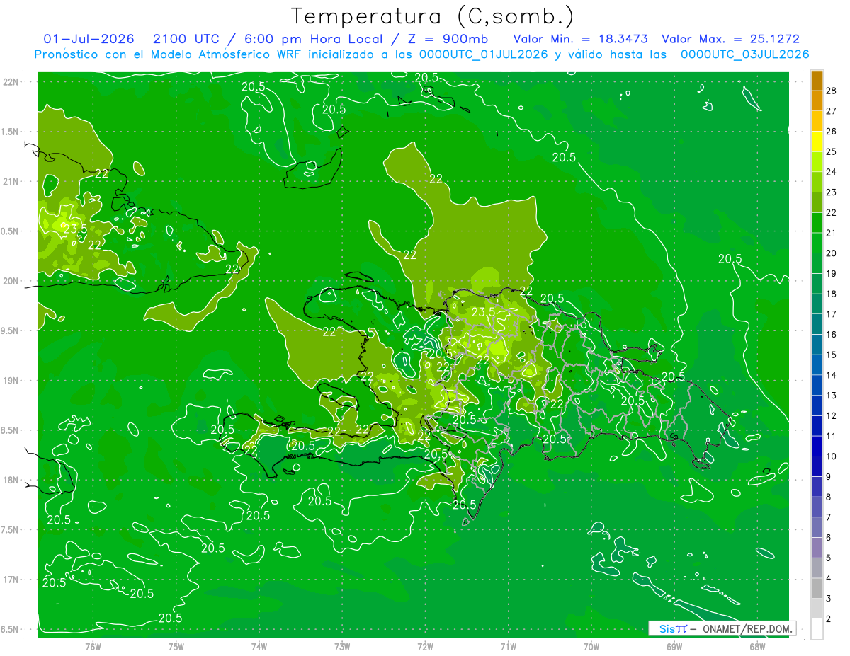
Task: Click legend value '22' on color scale
Action: click(x=832, y=212)
